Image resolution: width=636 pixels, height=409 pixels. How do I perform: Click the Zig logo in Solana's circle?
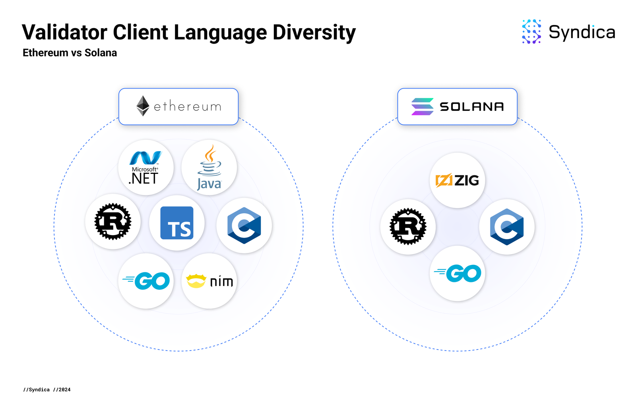(457, 181)
